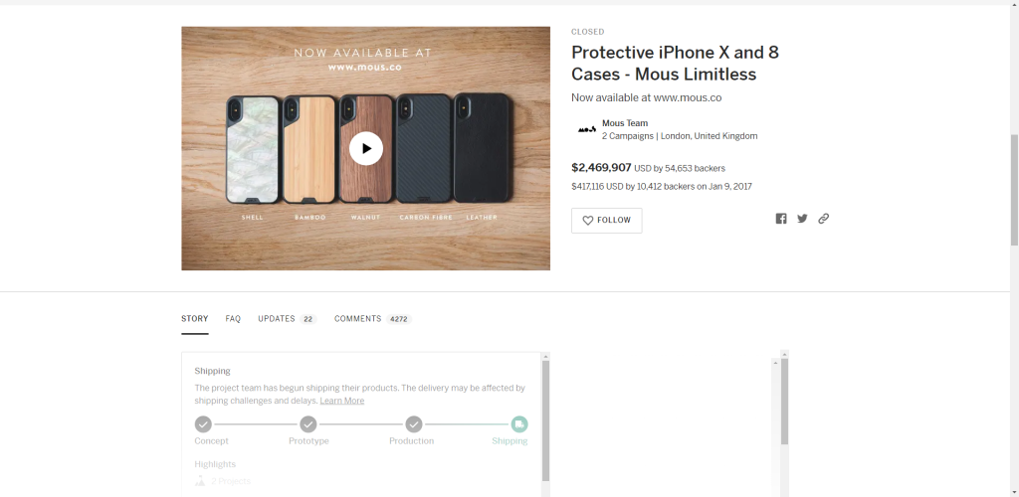Copy campaign link icon

(x=823, y=219)
